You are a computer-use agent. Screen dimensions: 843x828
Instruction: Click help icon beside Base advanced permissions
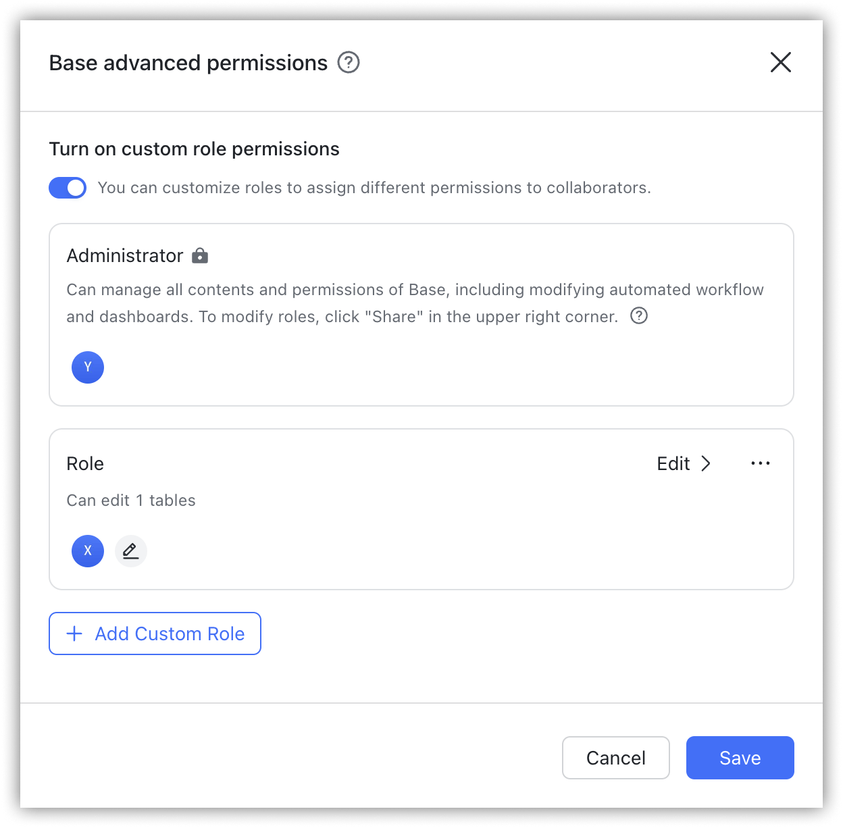(349, 63)
